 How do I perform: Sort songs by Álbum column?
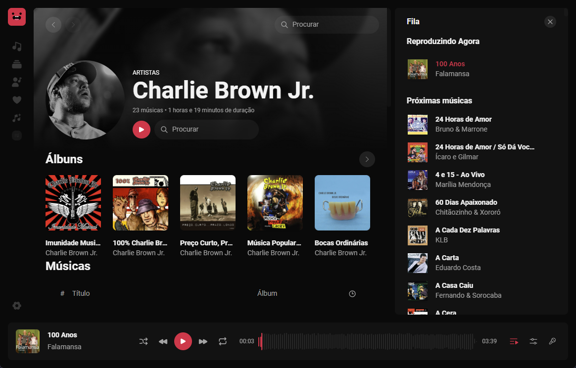[267, 293]
